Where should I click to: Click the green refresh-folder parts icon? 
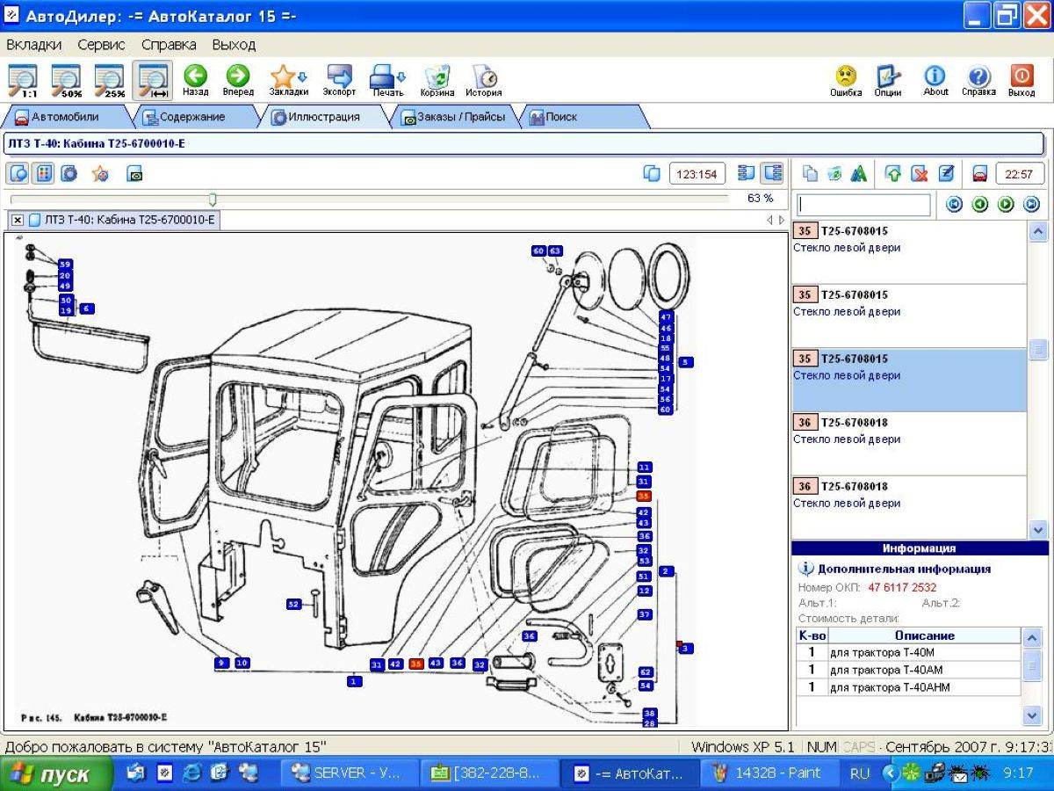834,173
